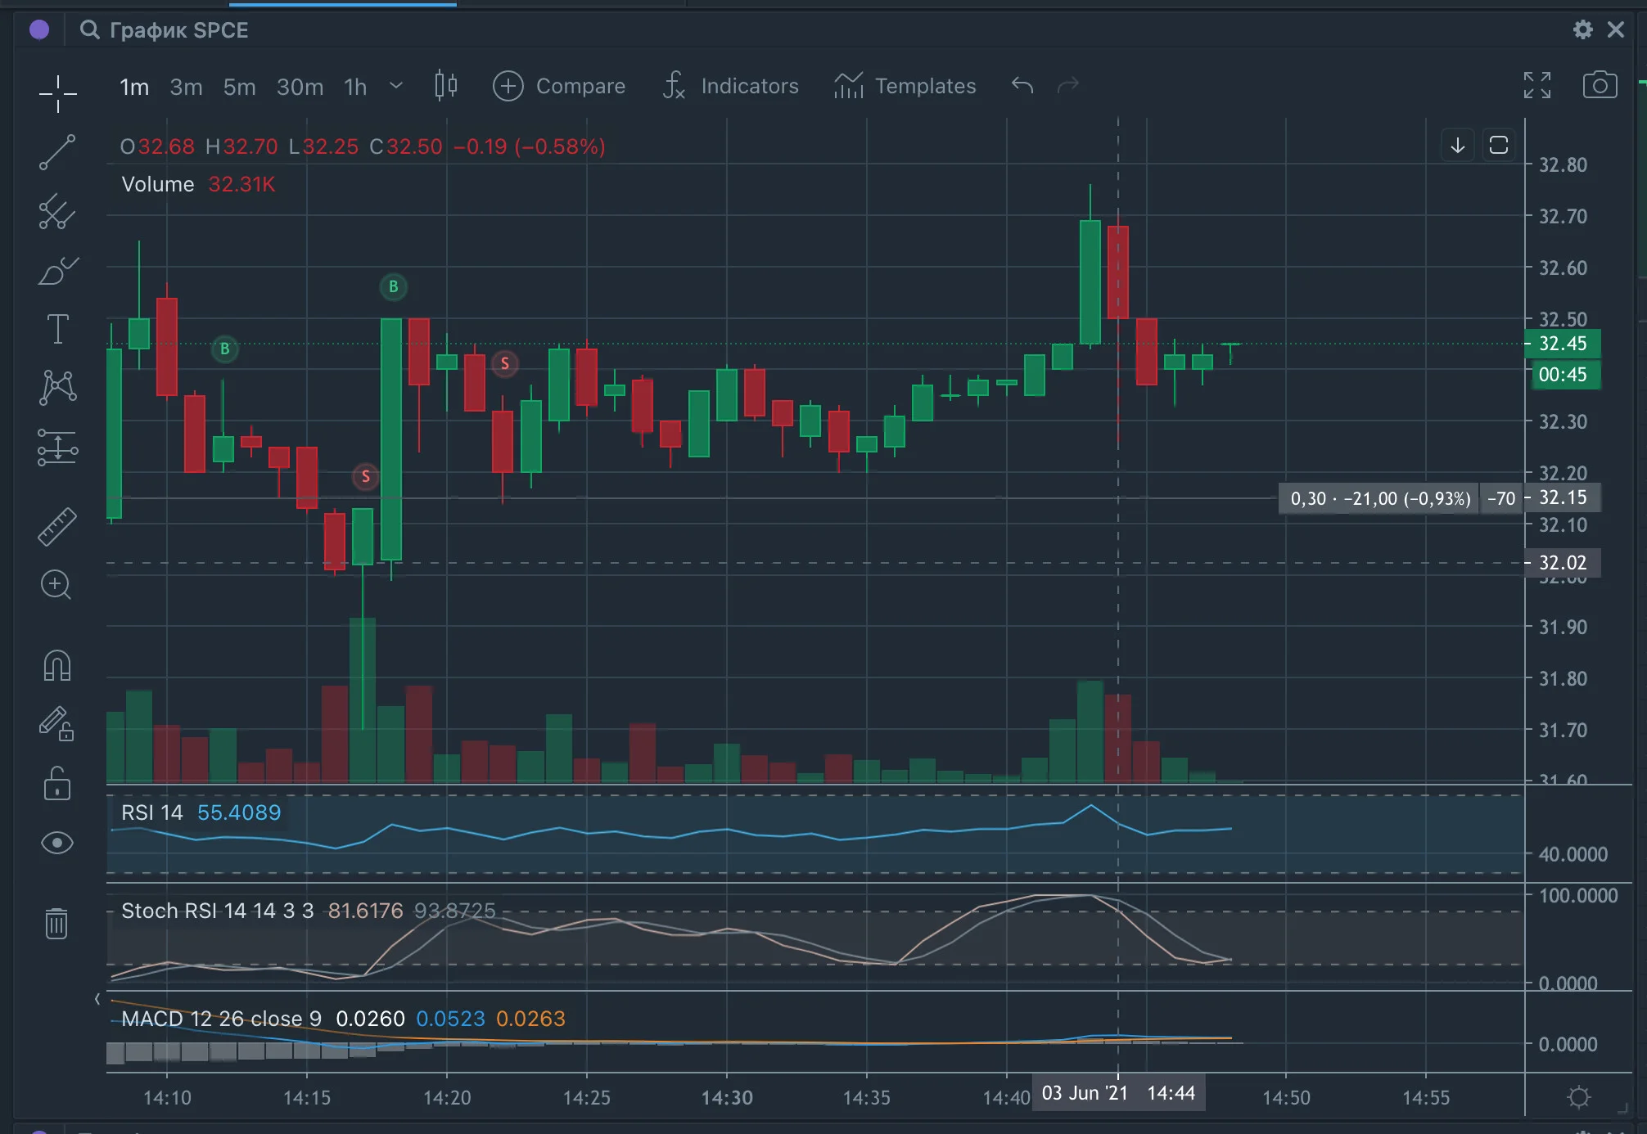
Task: Pick the ruler measure tool
Action: pos(57,526)
